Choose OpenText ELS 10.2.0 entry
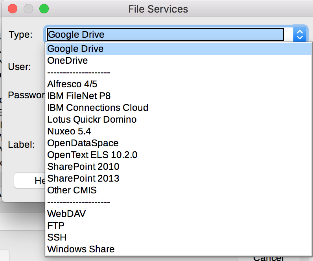Image resolution: width=313 pixels, height=261 pixels. coord(179,155)
